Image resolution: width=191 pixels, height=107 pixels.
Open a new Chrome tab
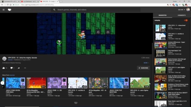(x=61, y=1)
